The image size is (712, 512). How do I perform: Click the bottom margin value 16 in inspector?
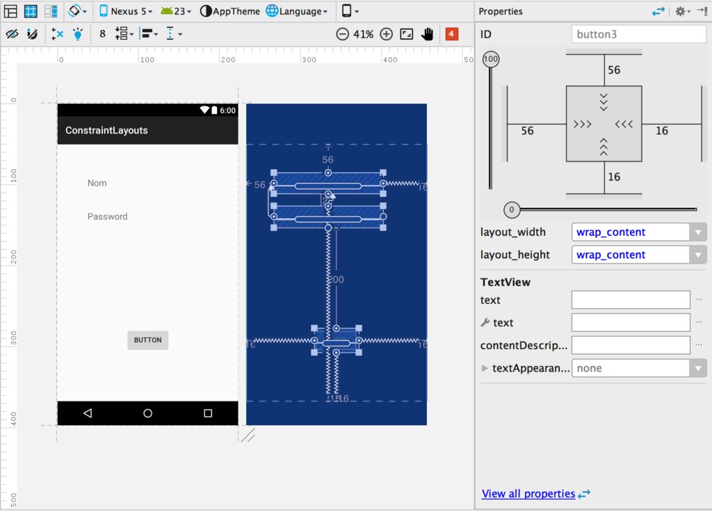click(614, 177)
